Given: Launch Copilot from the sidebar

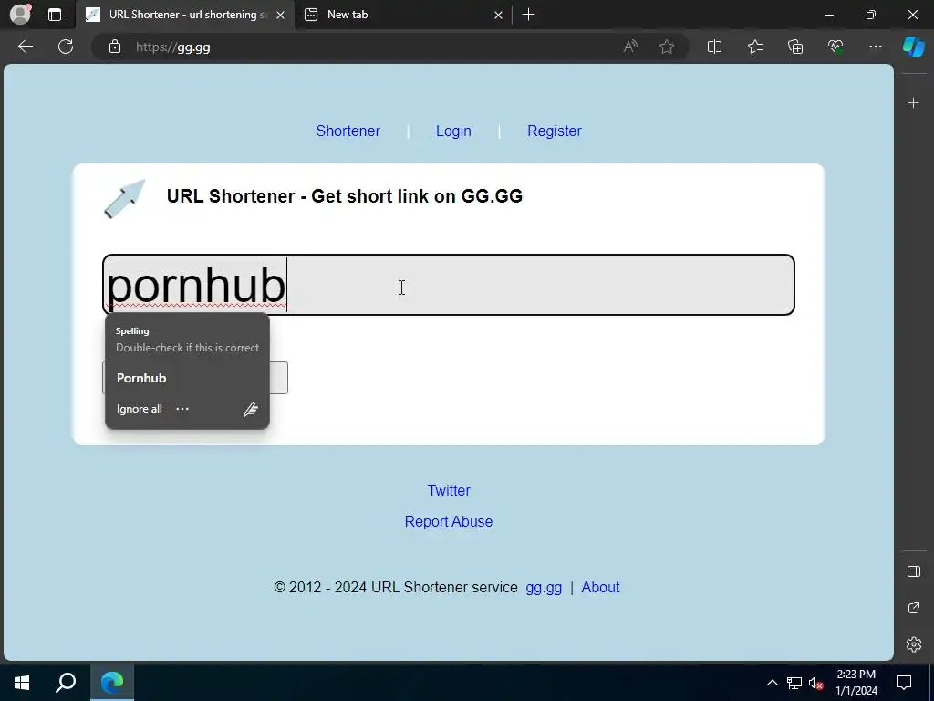Looking at the screenshot, I should click(913, 47).
